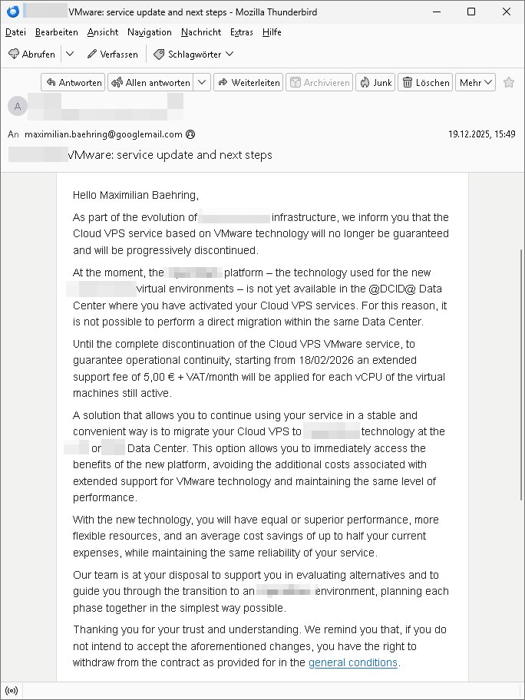Click the Abrufen (get messages) button

(x=31, y=54)
